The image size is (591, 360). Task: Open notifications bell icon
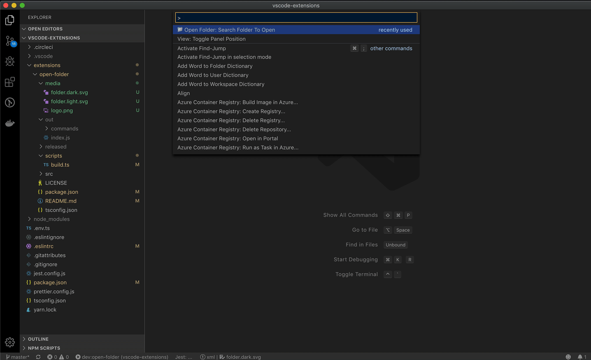(x=582, y=357)
